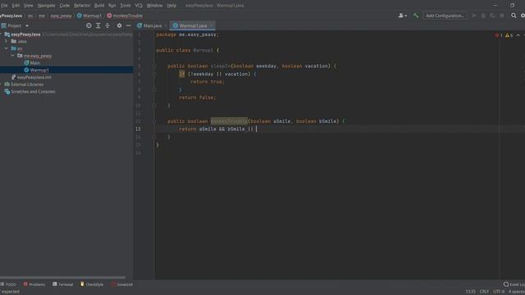Select easyPeasyJava.iml file in tree
The height and width of the screenshot is (295, 525).
(34, 77)
